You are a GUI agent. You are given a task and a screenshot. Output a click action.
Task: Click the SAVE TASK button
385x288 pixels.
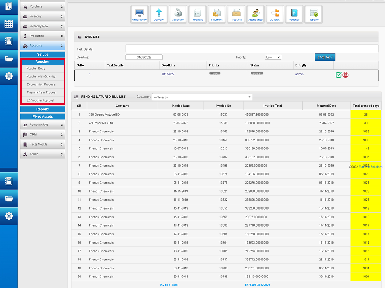(x=325, y=57)
